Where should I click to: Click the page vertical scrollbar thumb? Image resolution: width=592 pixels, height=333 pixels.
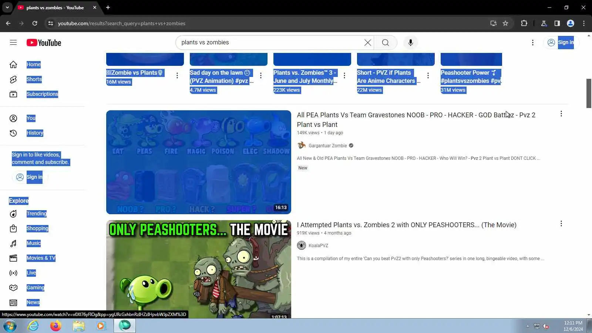[589, 93]
